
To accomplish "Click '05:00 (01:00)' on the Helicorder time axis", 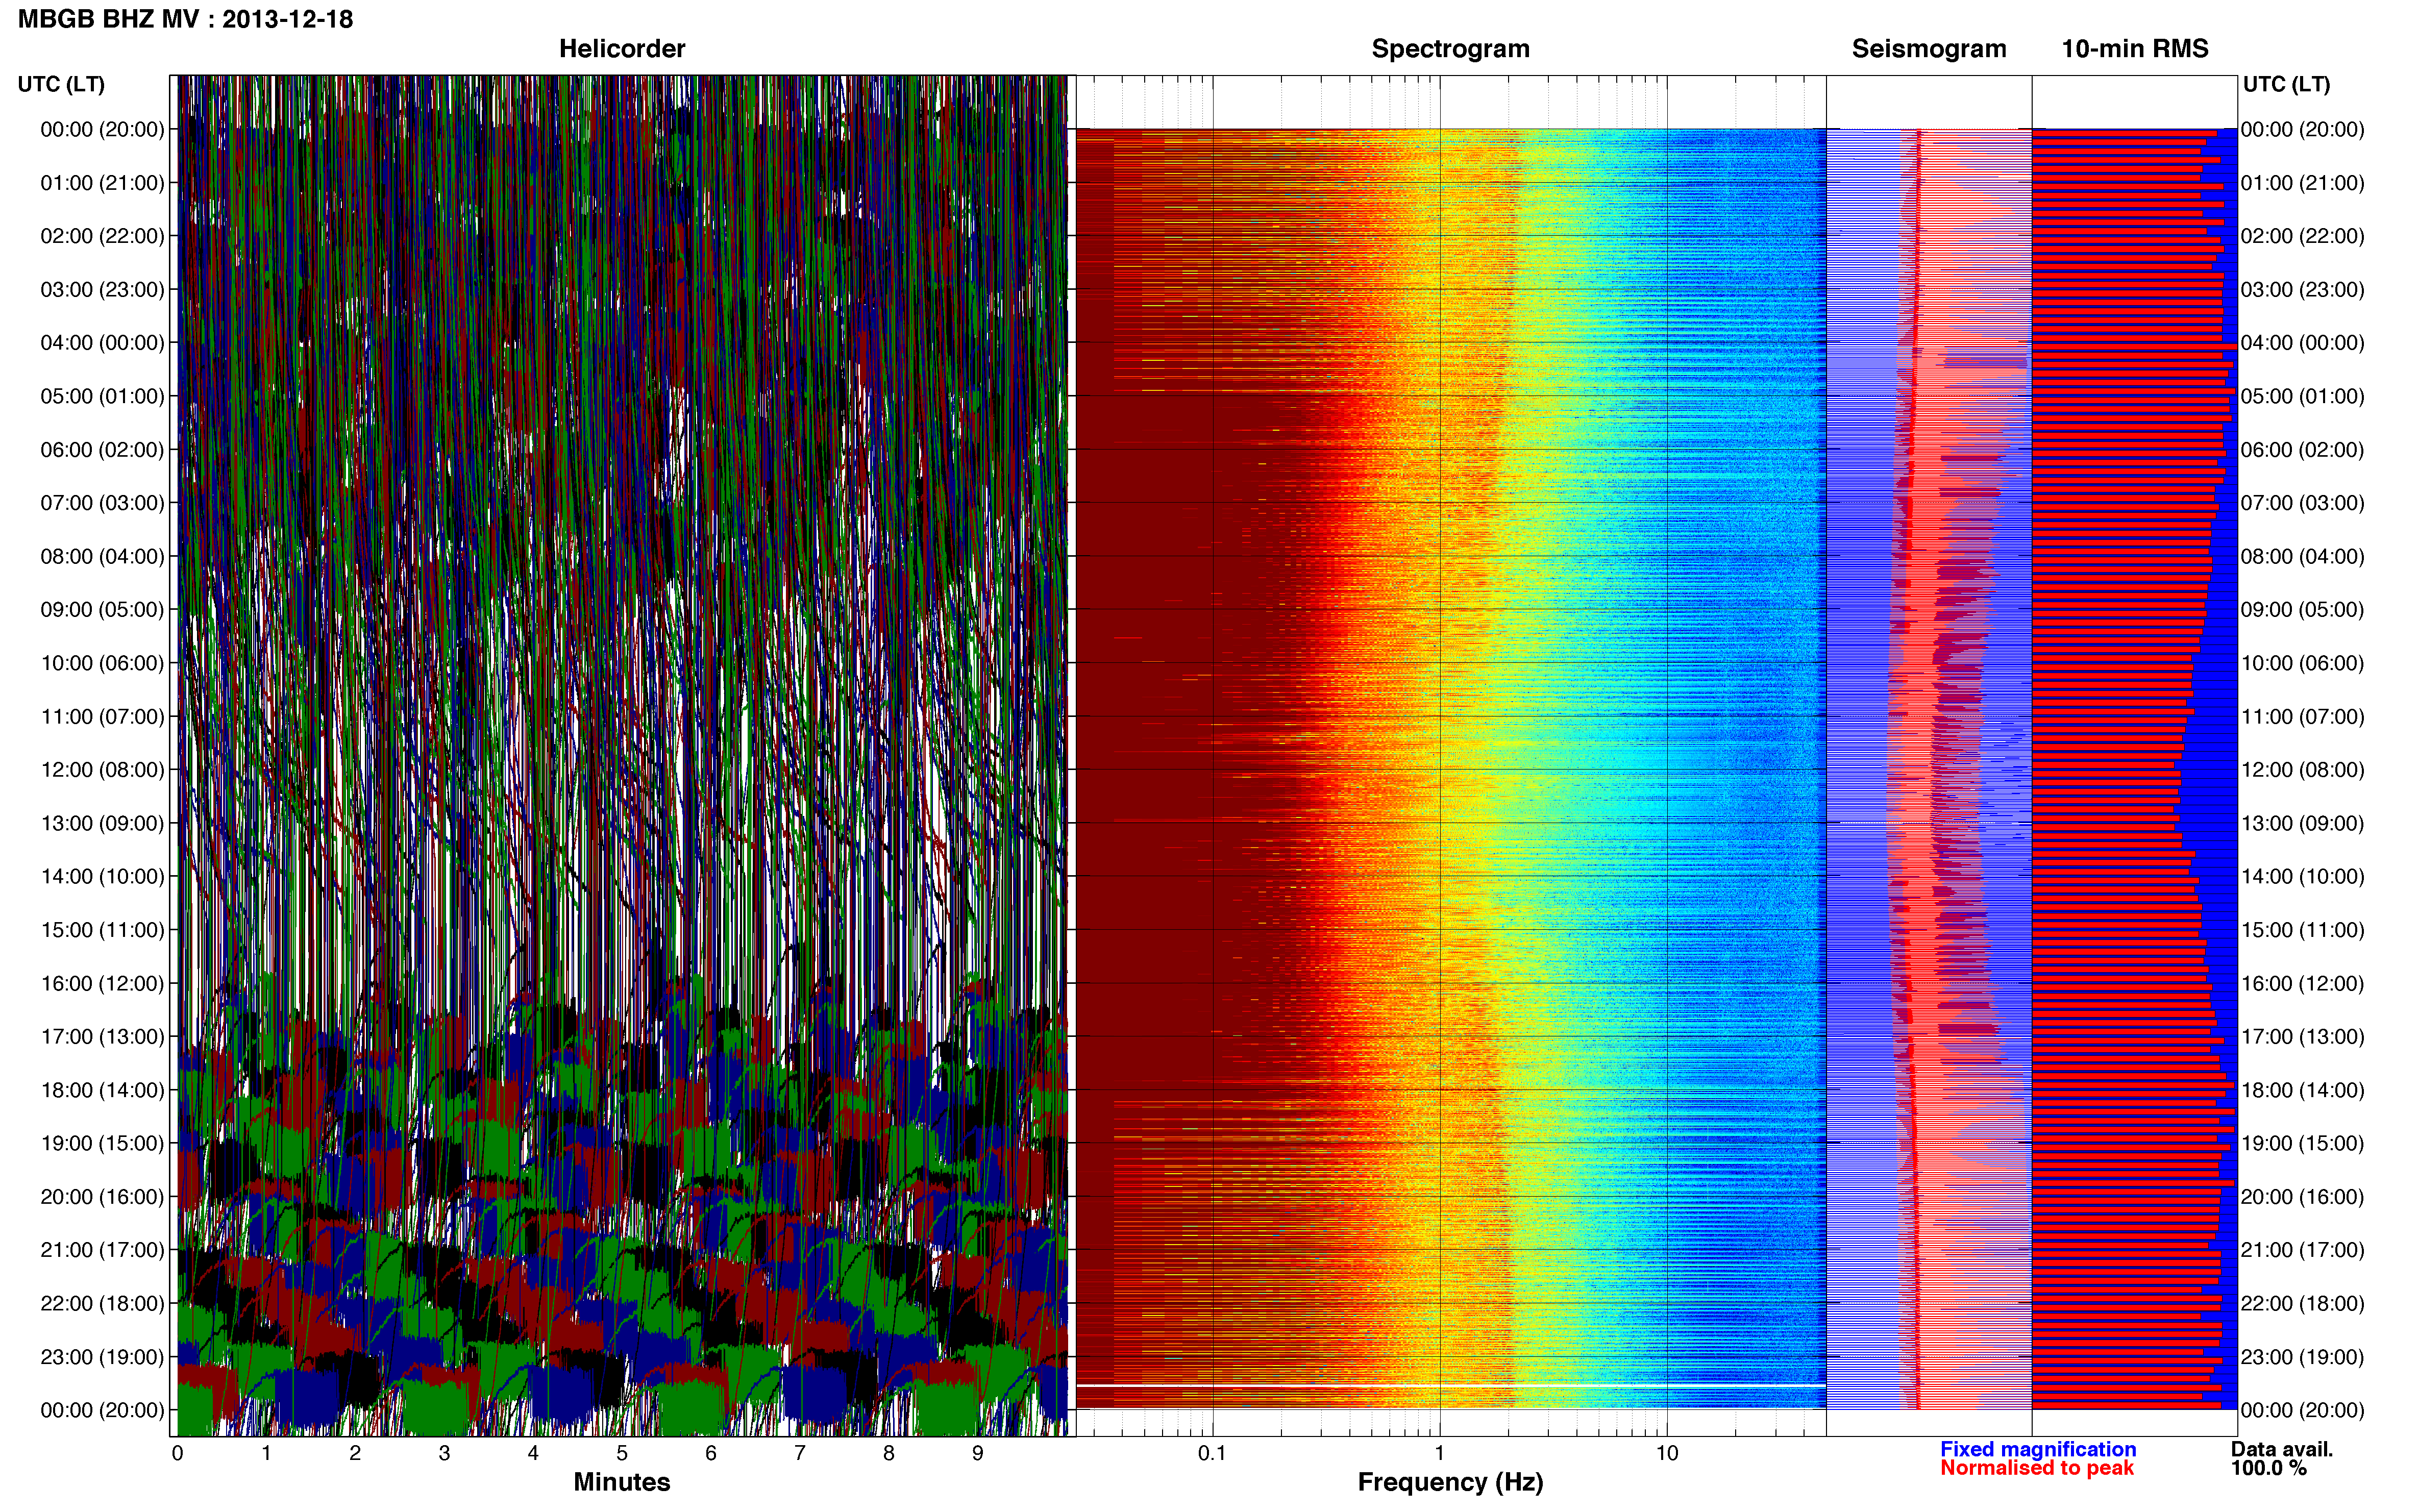I will click(102, 396).
